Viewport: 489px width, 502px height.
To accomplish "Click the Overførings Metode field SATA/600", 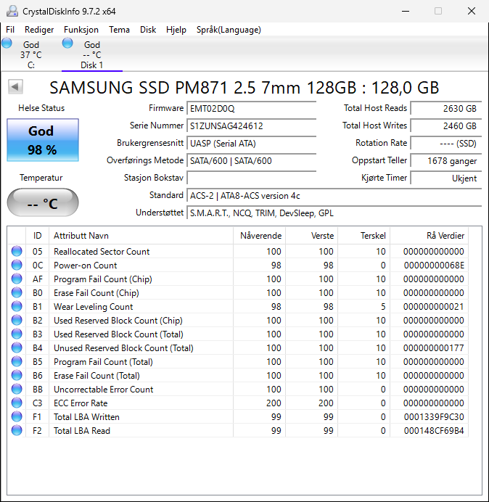I will tap(251, 160).
